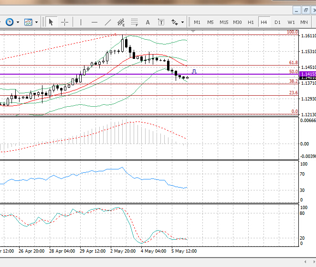The width and height of the screenshot is (316, 267).
Task: Minimize the chart window
Action: point(296,11)
